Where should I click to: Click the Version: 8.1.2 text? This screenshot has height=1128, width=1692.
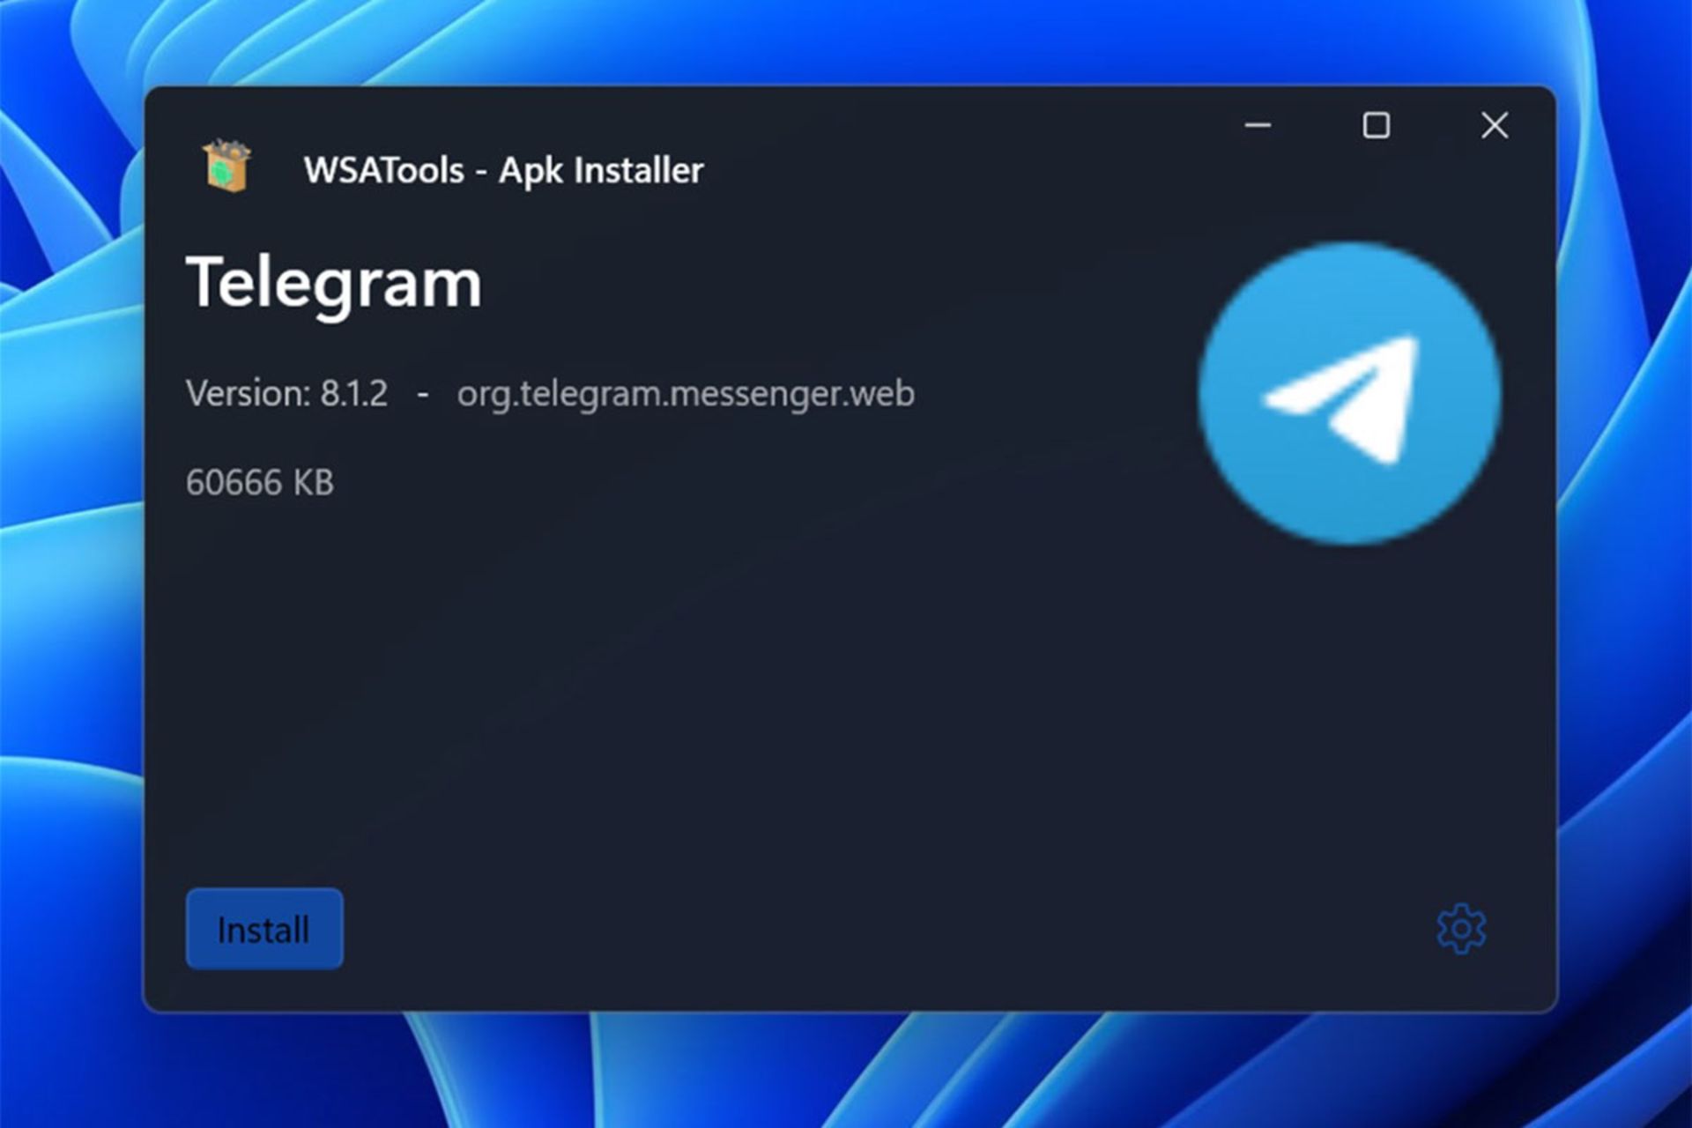click(x=286, y=394)
